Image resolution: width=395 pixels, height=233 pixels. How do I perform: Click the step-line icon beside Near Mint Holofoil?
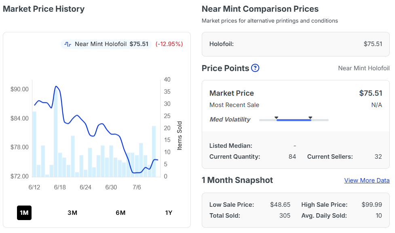(68, 44)
